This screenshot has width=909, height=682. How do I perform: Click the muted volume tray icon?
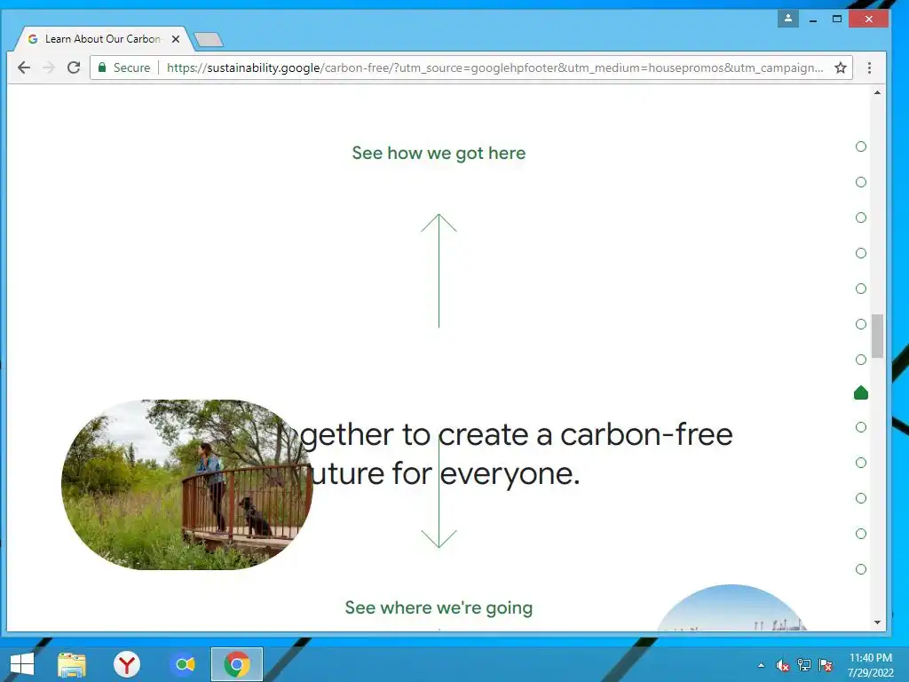click(x=783, y=665)
